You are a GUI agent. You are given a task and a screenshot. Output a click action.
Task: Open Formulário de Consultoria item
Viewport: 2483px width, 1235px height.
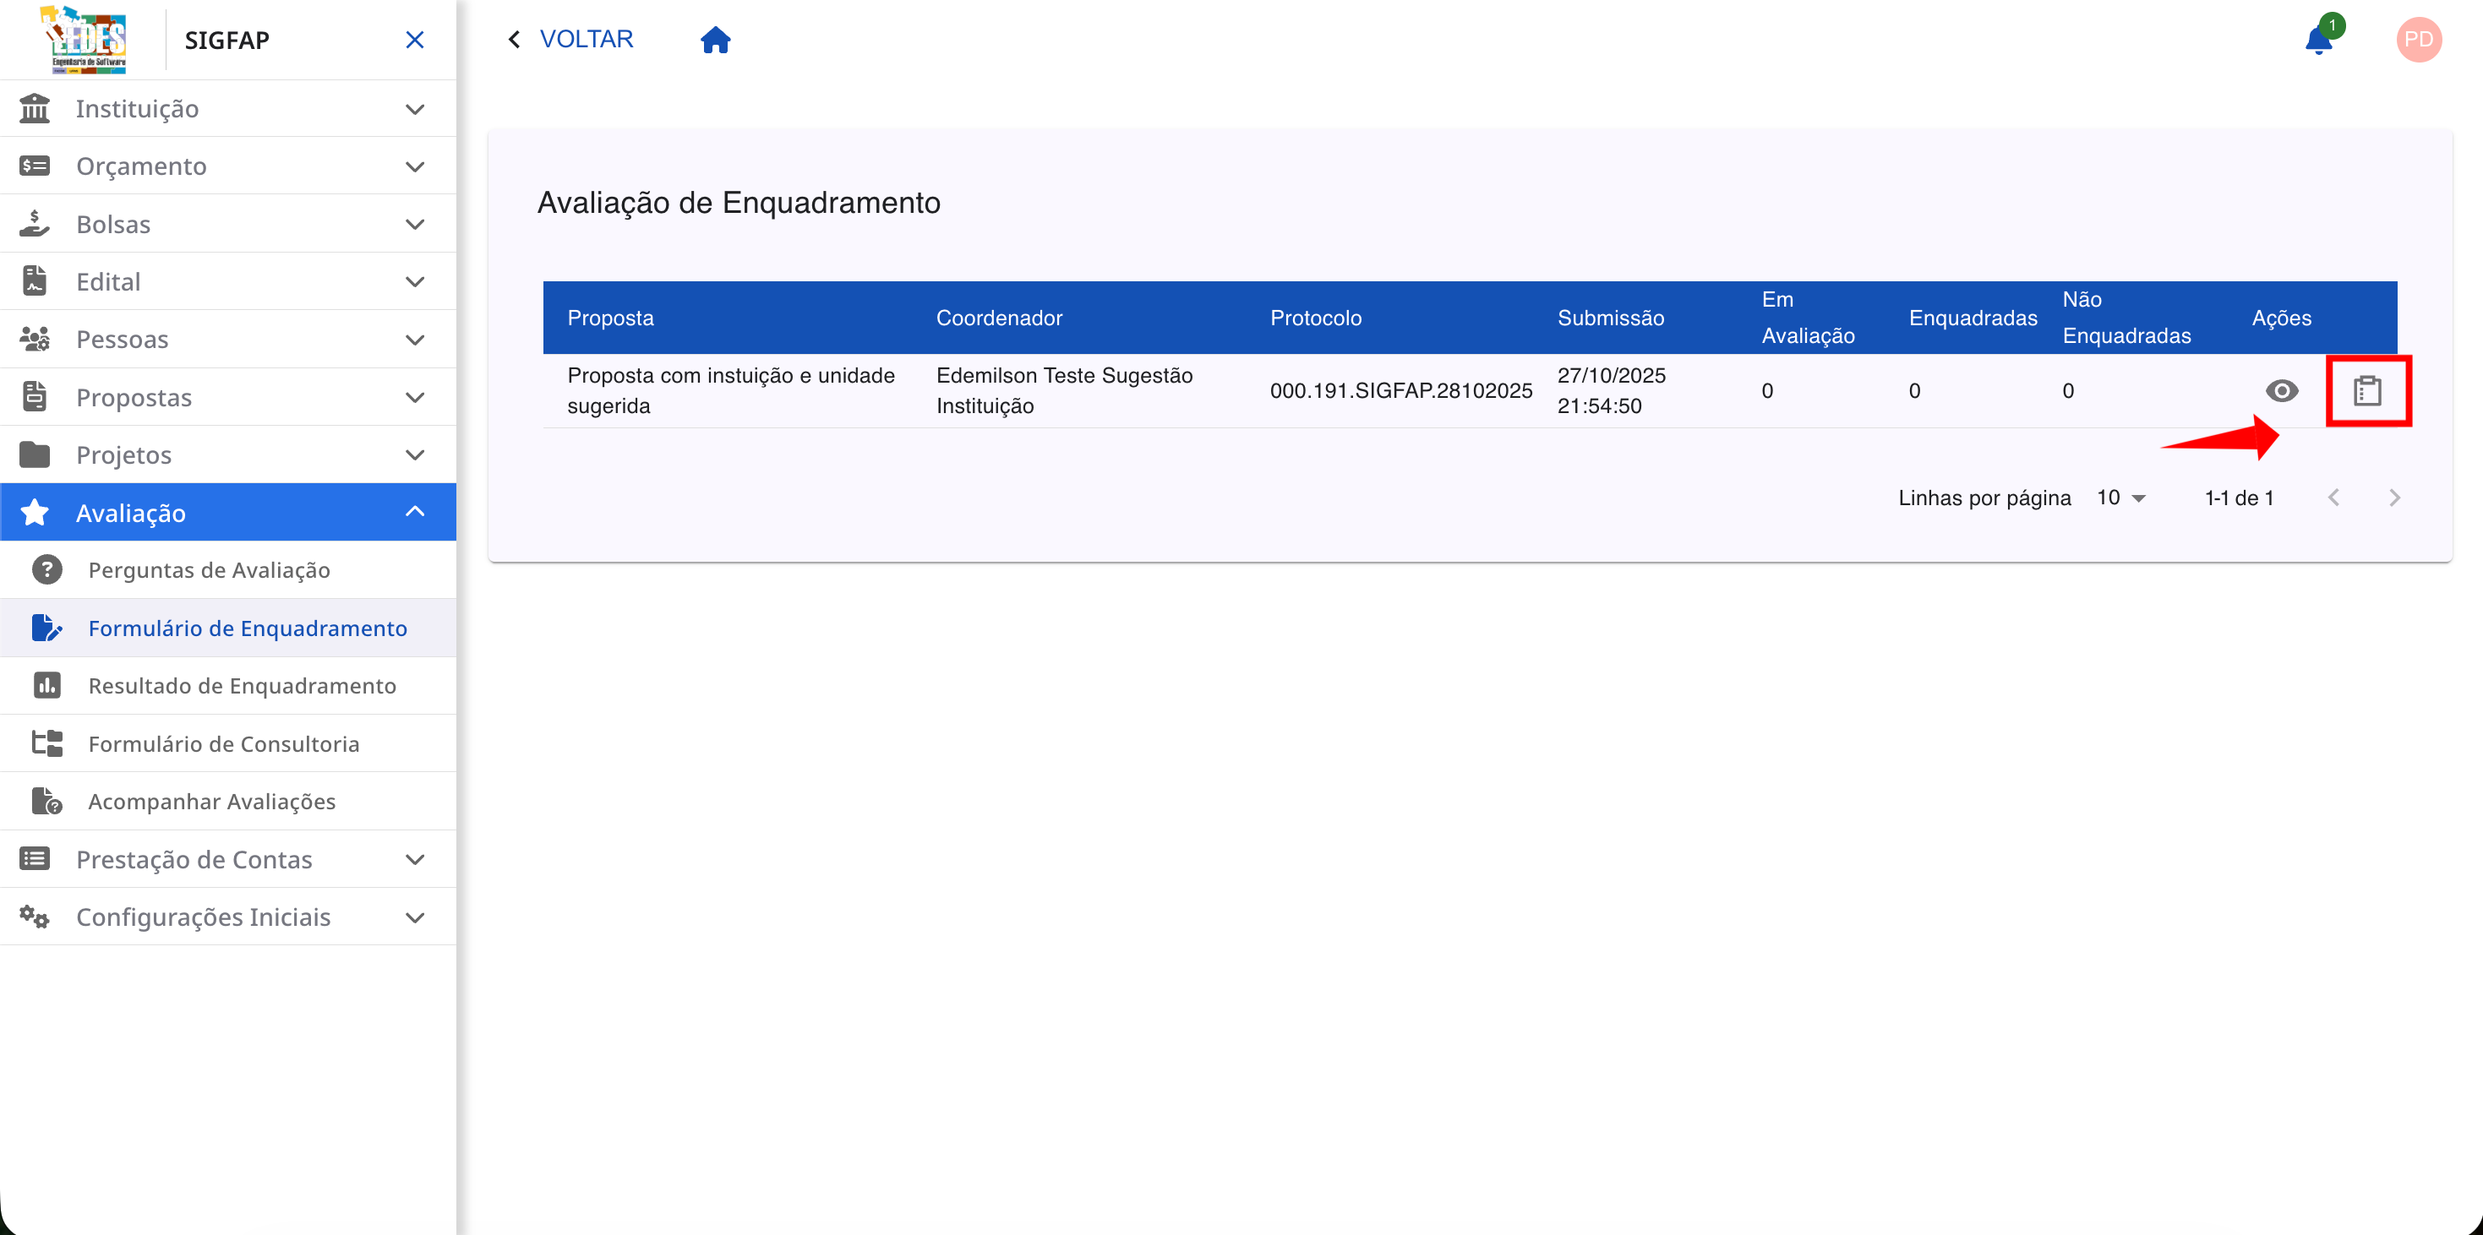[x=224, y=743]
